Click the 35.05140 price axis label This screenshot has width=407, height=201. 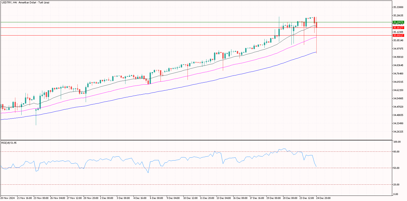[398, 40]
